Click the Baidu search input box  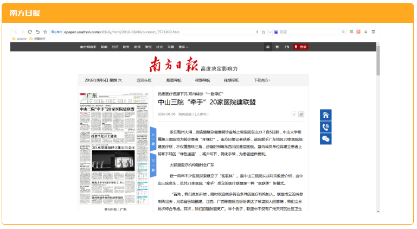[310, 32]
